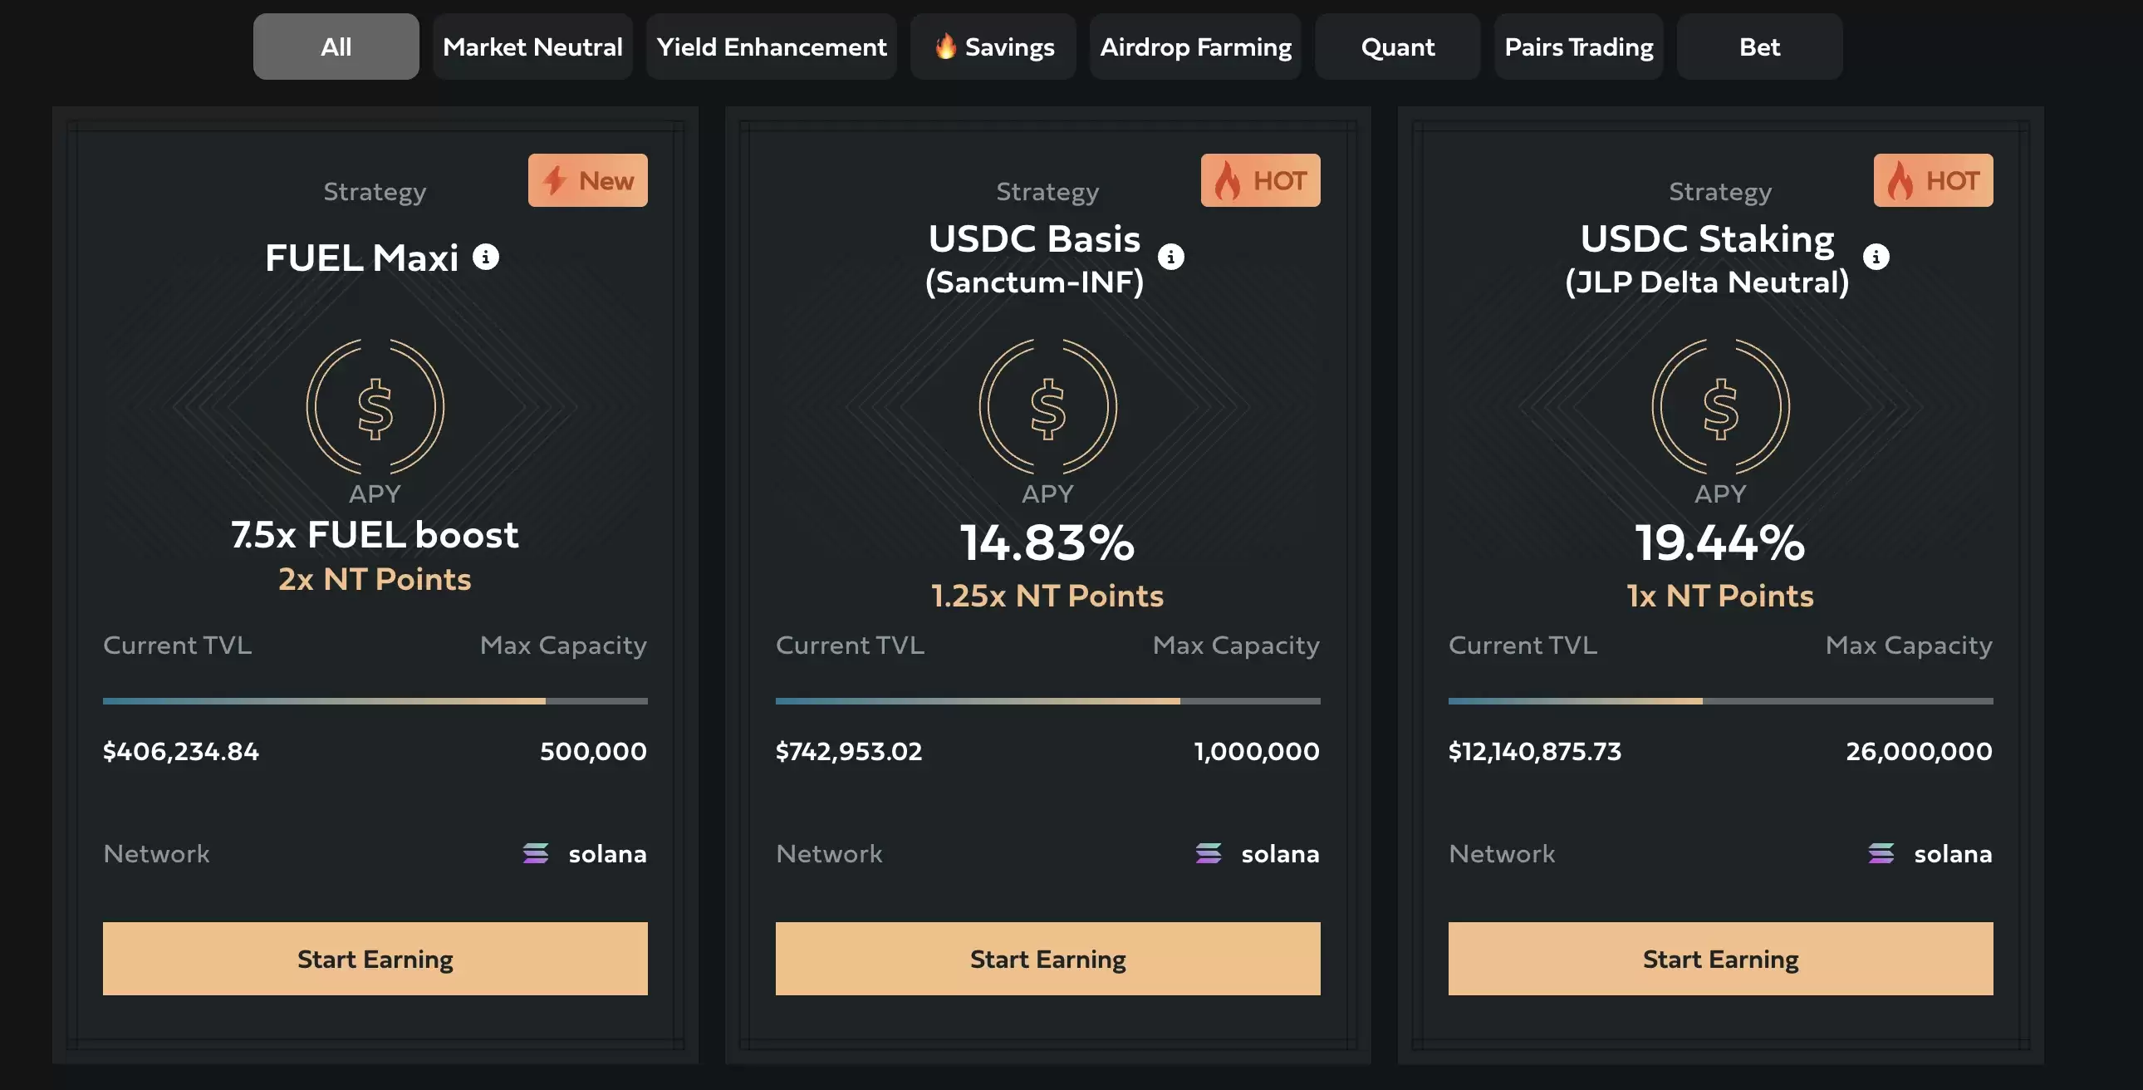Switch to the Market Neutral tab
Image resolution: width=2143 pixels, height=1090 pixels.
pos(532,47)
